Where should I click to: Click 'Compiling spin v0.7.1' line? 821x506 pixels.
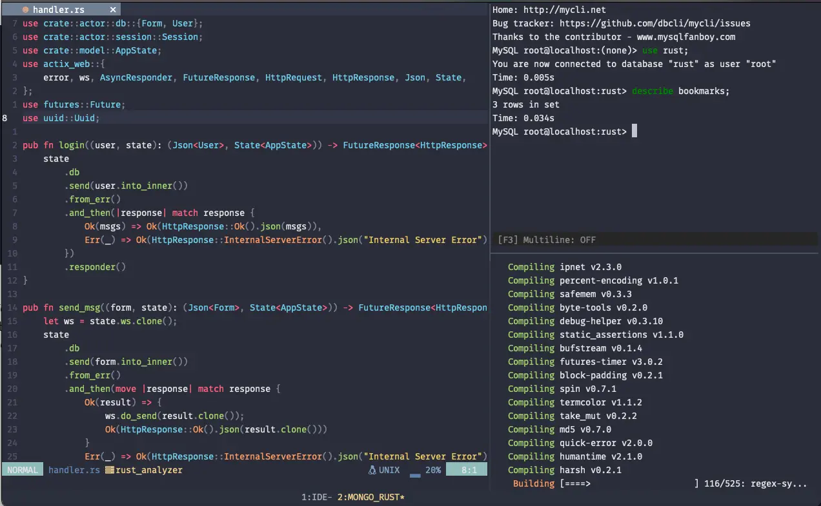pos(562,389)
